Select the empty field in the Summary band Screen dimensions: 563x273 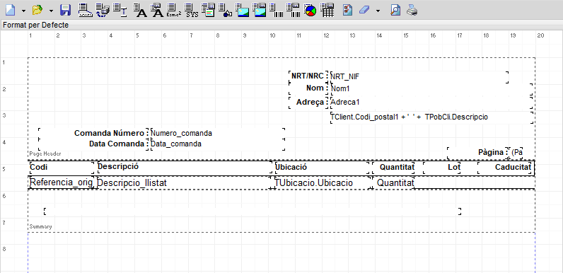pyautogui.click(x=253, y=211)
